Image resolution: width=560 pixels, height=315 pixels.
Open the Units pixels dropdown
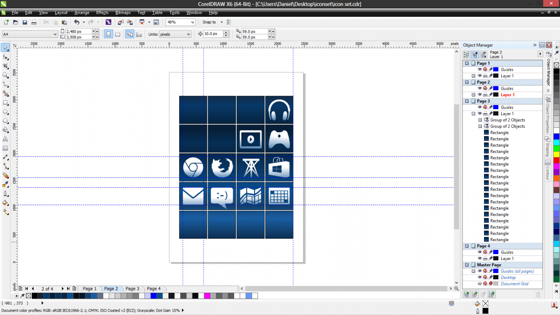[x=188, y=34]
